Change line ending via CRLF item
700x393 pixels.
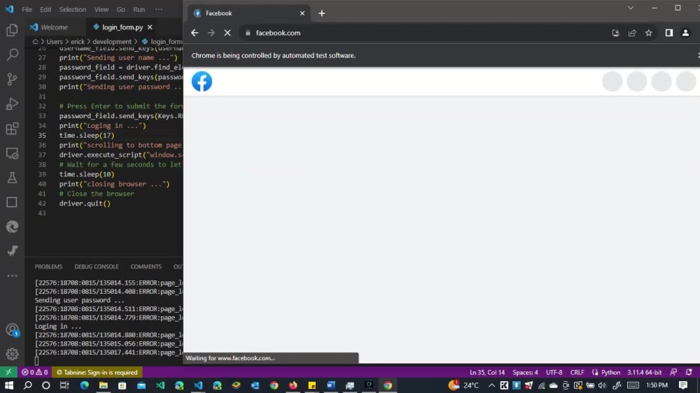pos(577,372)
